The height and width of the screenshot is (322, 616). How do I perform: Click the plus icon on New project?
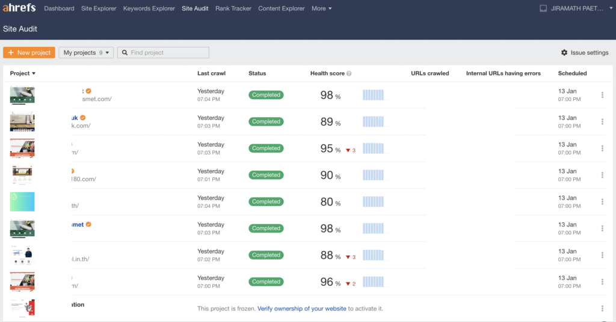click(x=11, y=52)
